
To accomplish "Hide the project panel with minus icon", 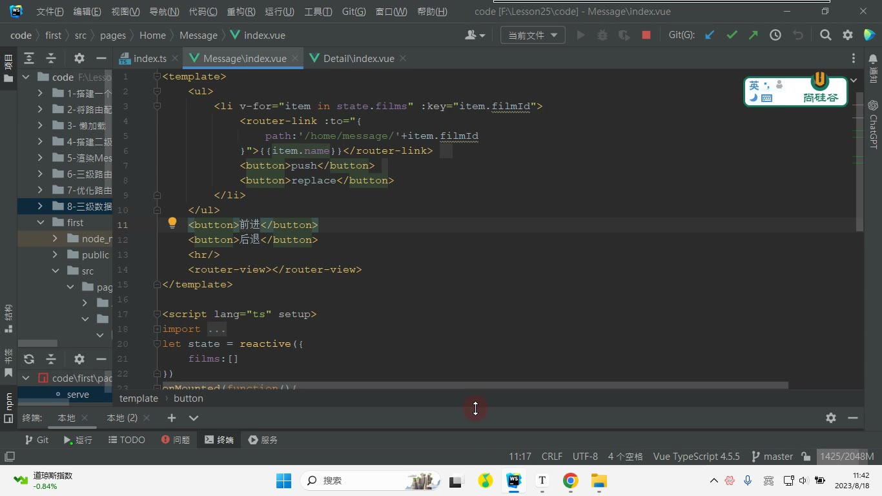I will 101,58.
